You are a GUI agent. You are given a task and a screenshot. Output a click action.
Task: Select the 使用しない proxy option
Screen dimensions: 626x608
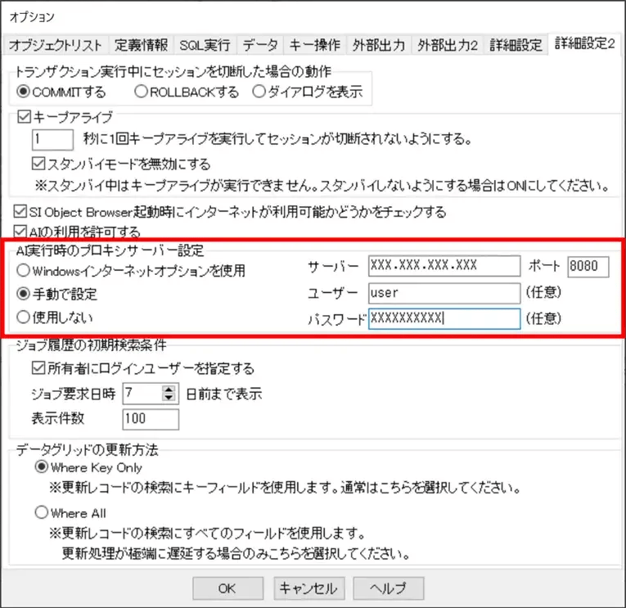click(x=24, y=317)
